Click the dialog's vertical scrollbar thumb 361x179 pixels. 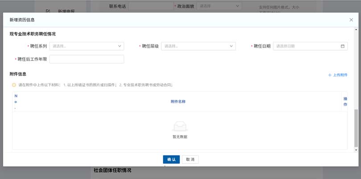tap(355, 129)
